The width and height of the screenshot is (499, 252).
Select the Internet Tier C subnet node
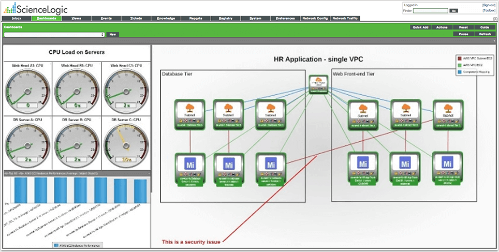(x=448, y=115)
